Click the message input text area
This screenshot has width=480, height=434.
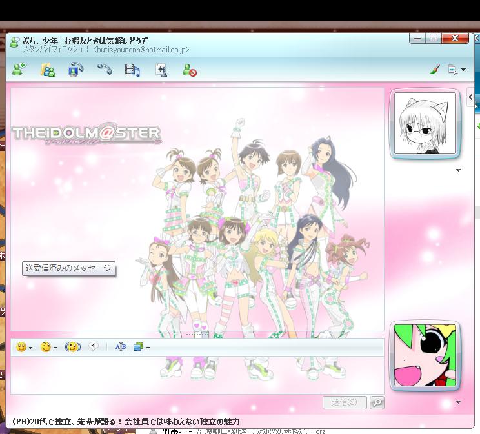coord(197,375)
